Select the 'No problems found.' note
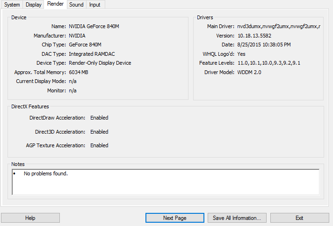 (46, 173)
